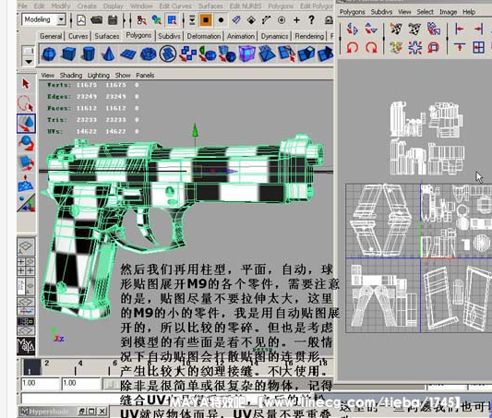Click the Layout UVs grid icon
The image size is (492, 418).
click(478, 48)
